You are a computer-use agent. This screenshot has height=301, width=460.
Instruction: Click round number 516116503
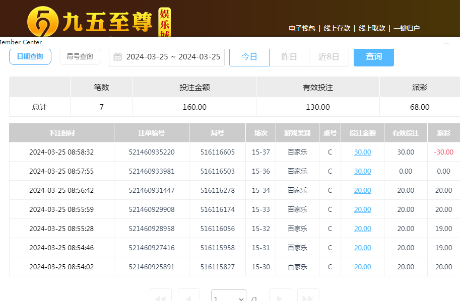pos(217,171)
